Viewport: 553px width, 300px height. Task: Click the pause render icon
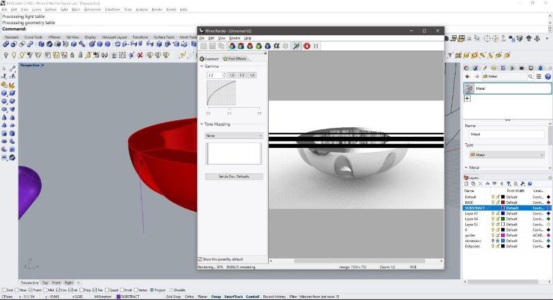pos(316,46)
